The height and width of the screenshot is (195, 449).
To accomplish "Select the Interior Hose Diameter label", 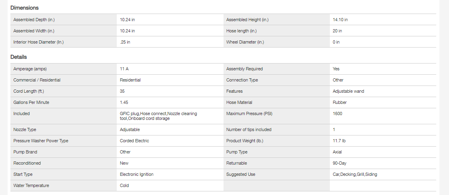I will tap(38, 42).
